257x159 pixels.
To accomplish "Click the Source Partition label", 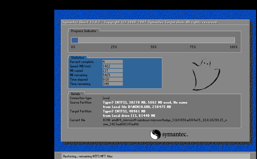I will point(81,102).
